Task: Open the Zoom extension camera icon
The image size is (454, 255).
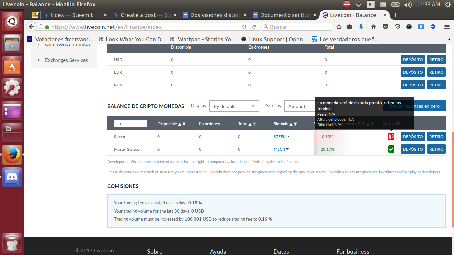Action: [433, 27]
